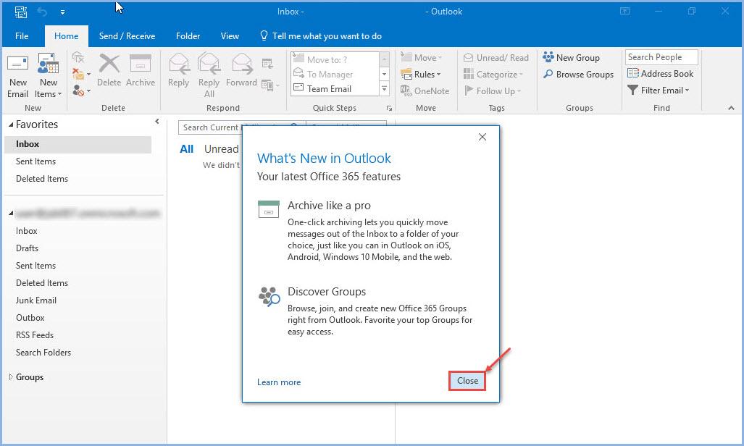
Task: Open Quick Steps dialog launcher
Action: coord(389,108)
